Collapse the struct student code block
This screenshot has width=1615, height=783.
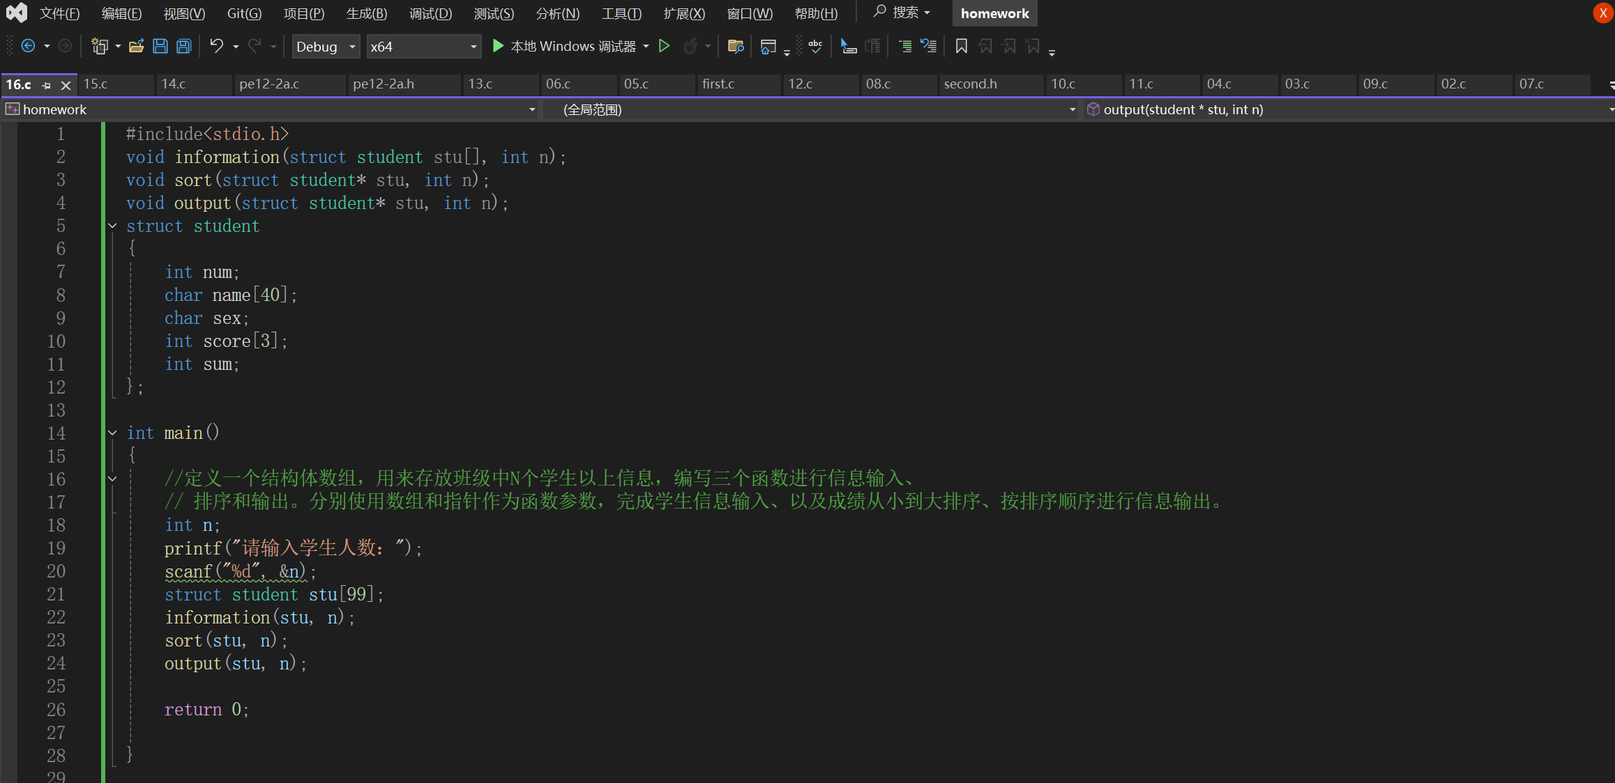coord(112,226)
